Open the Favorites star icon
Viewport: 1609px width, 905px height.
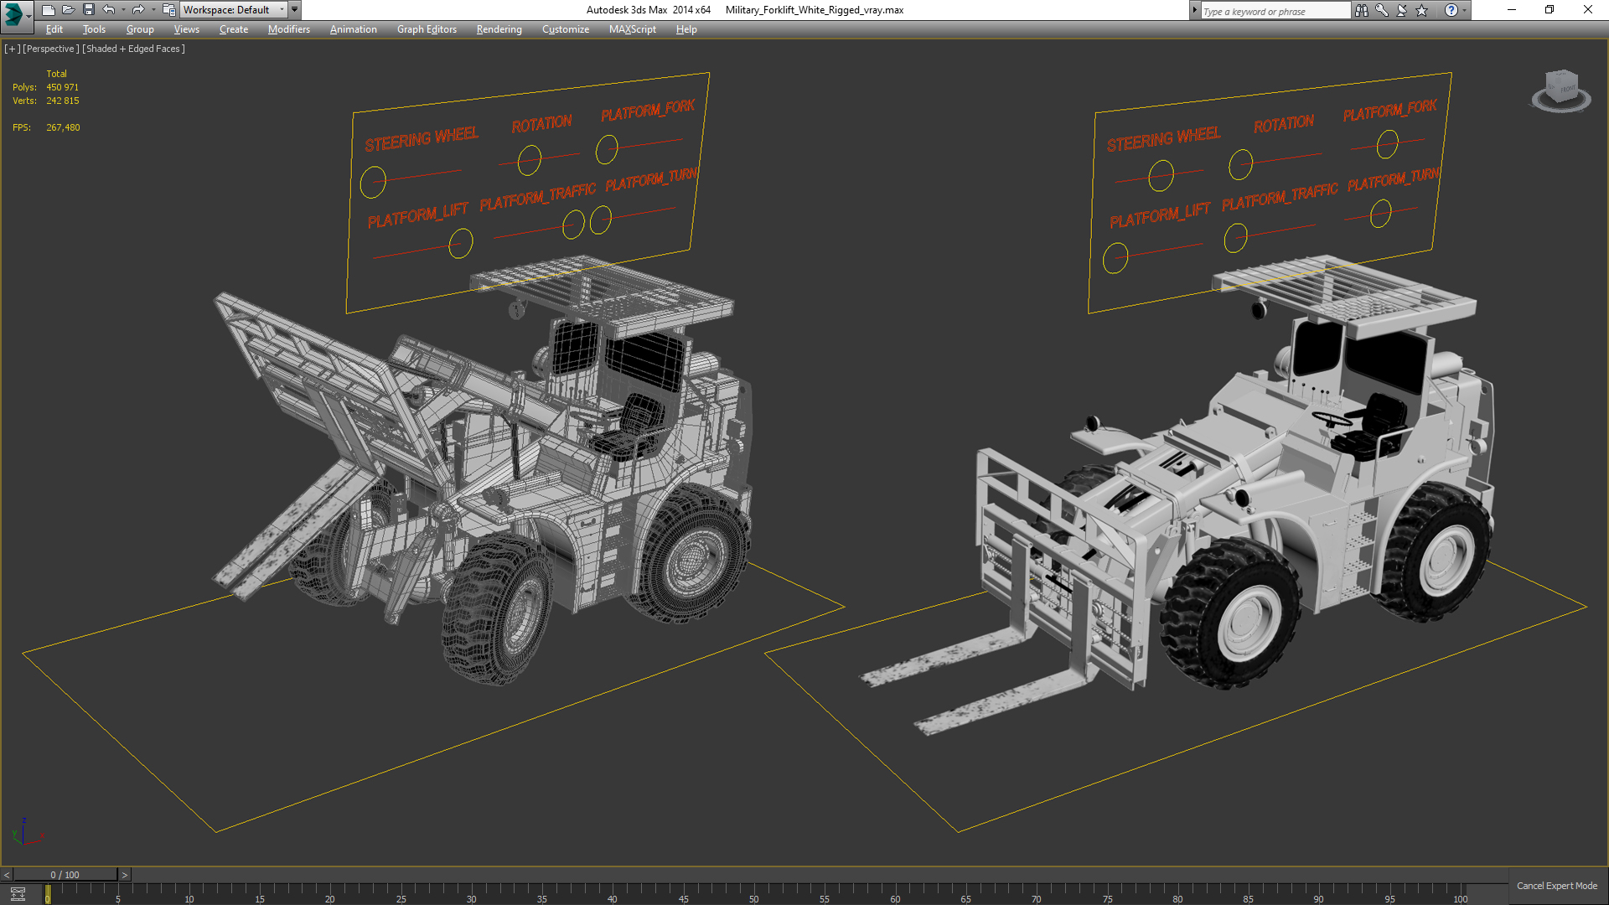coord(1422,10)
